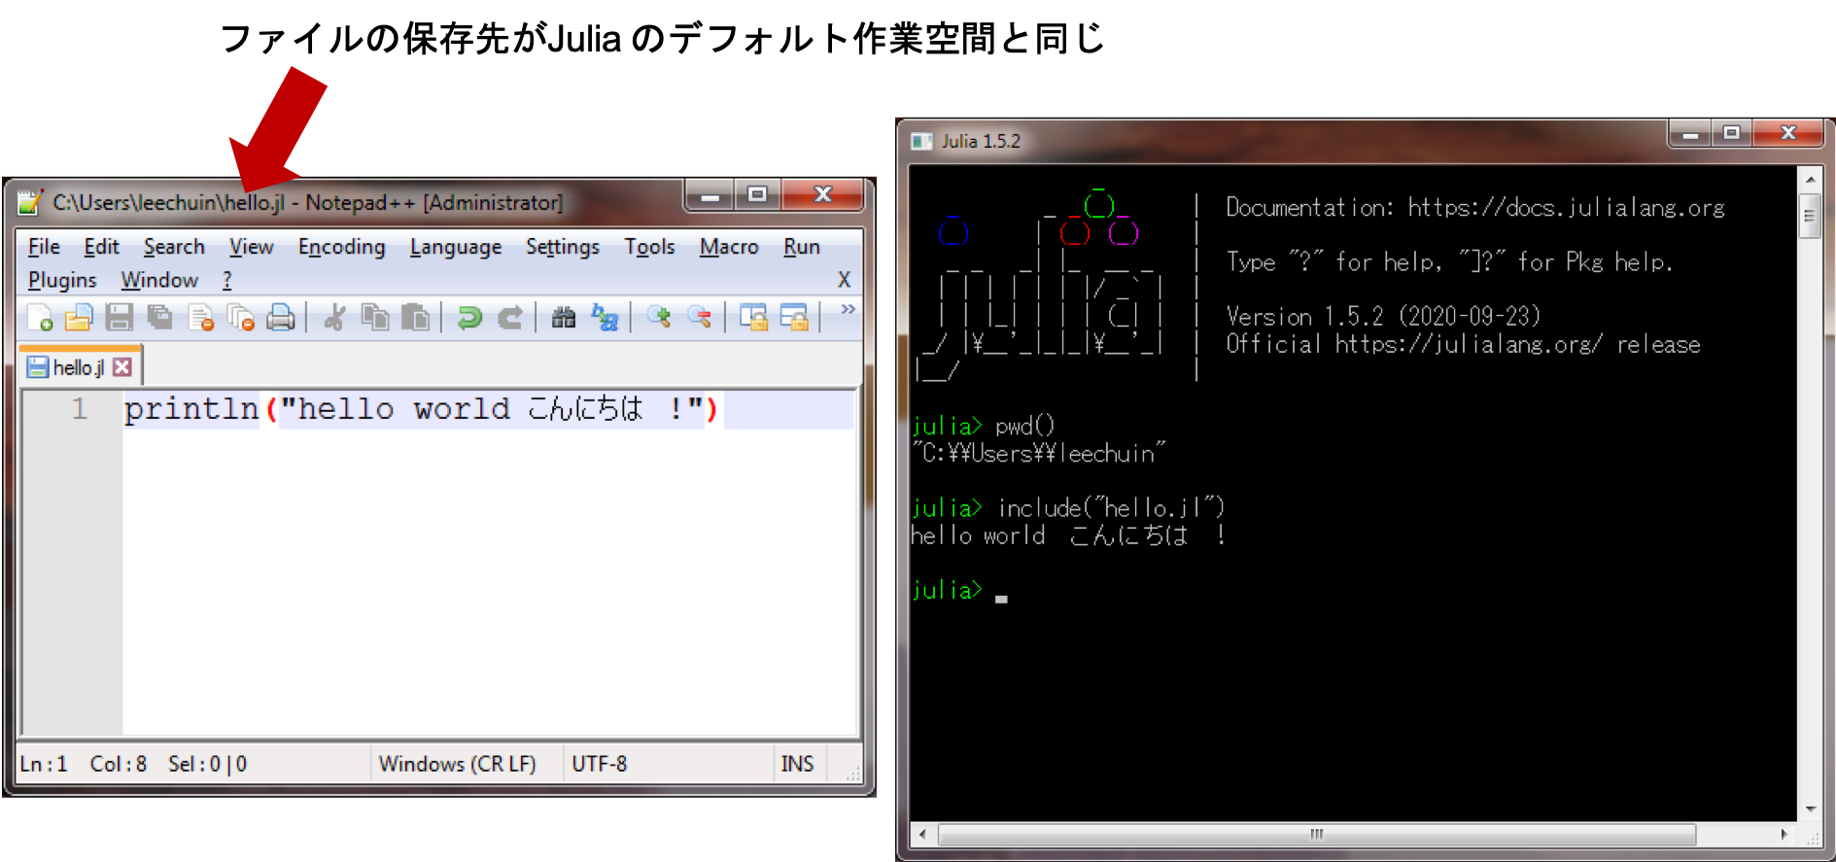Toggle synchronize horizontal scrolling icon

pos(794,317)
